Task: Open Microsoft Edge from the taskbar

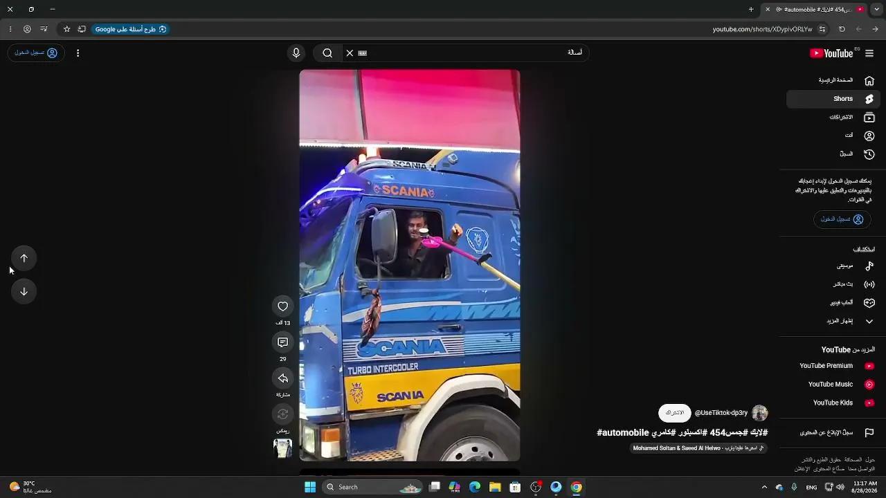Action: [475, 487]
